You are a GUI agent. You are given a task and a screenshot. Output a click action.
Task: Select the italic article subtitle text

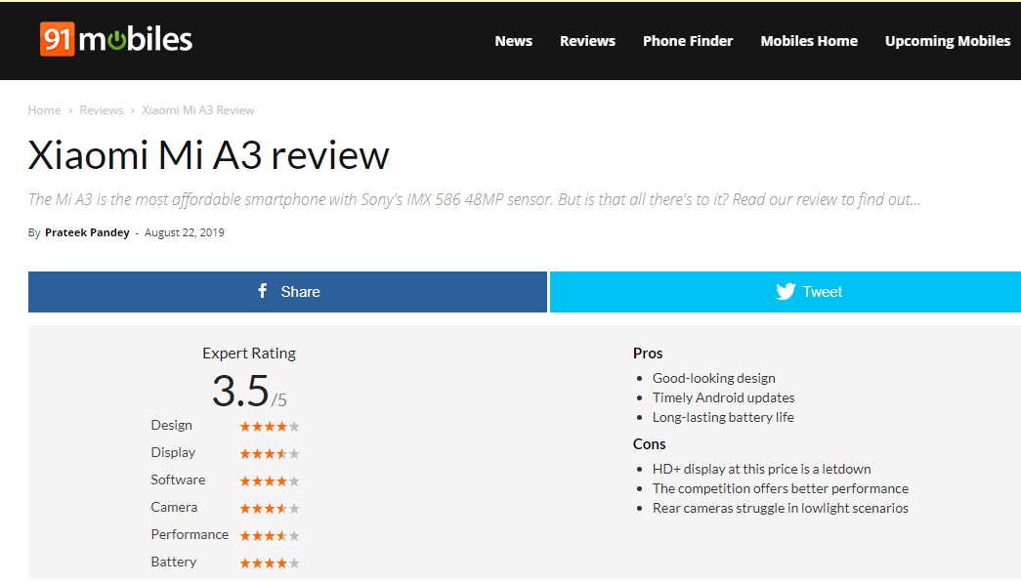(x=474, y=200)
